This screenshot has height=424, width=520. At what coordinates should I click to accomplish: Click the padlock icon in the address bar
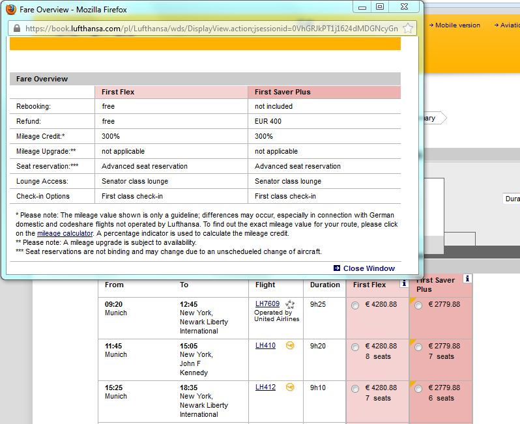(x=16, y=29)
